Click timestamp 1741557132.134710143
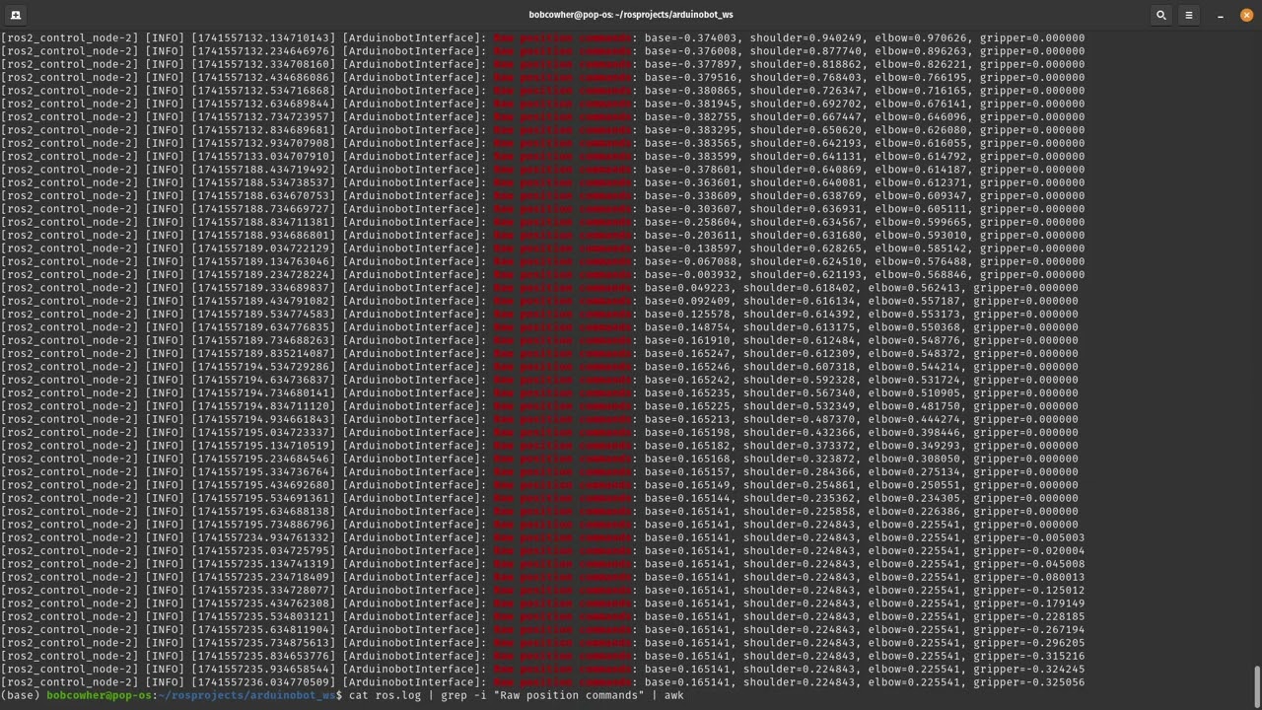1262x710 pixels. 263,37
